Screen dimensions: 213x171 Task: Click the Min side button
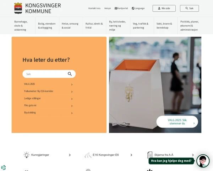coord(164,8)
